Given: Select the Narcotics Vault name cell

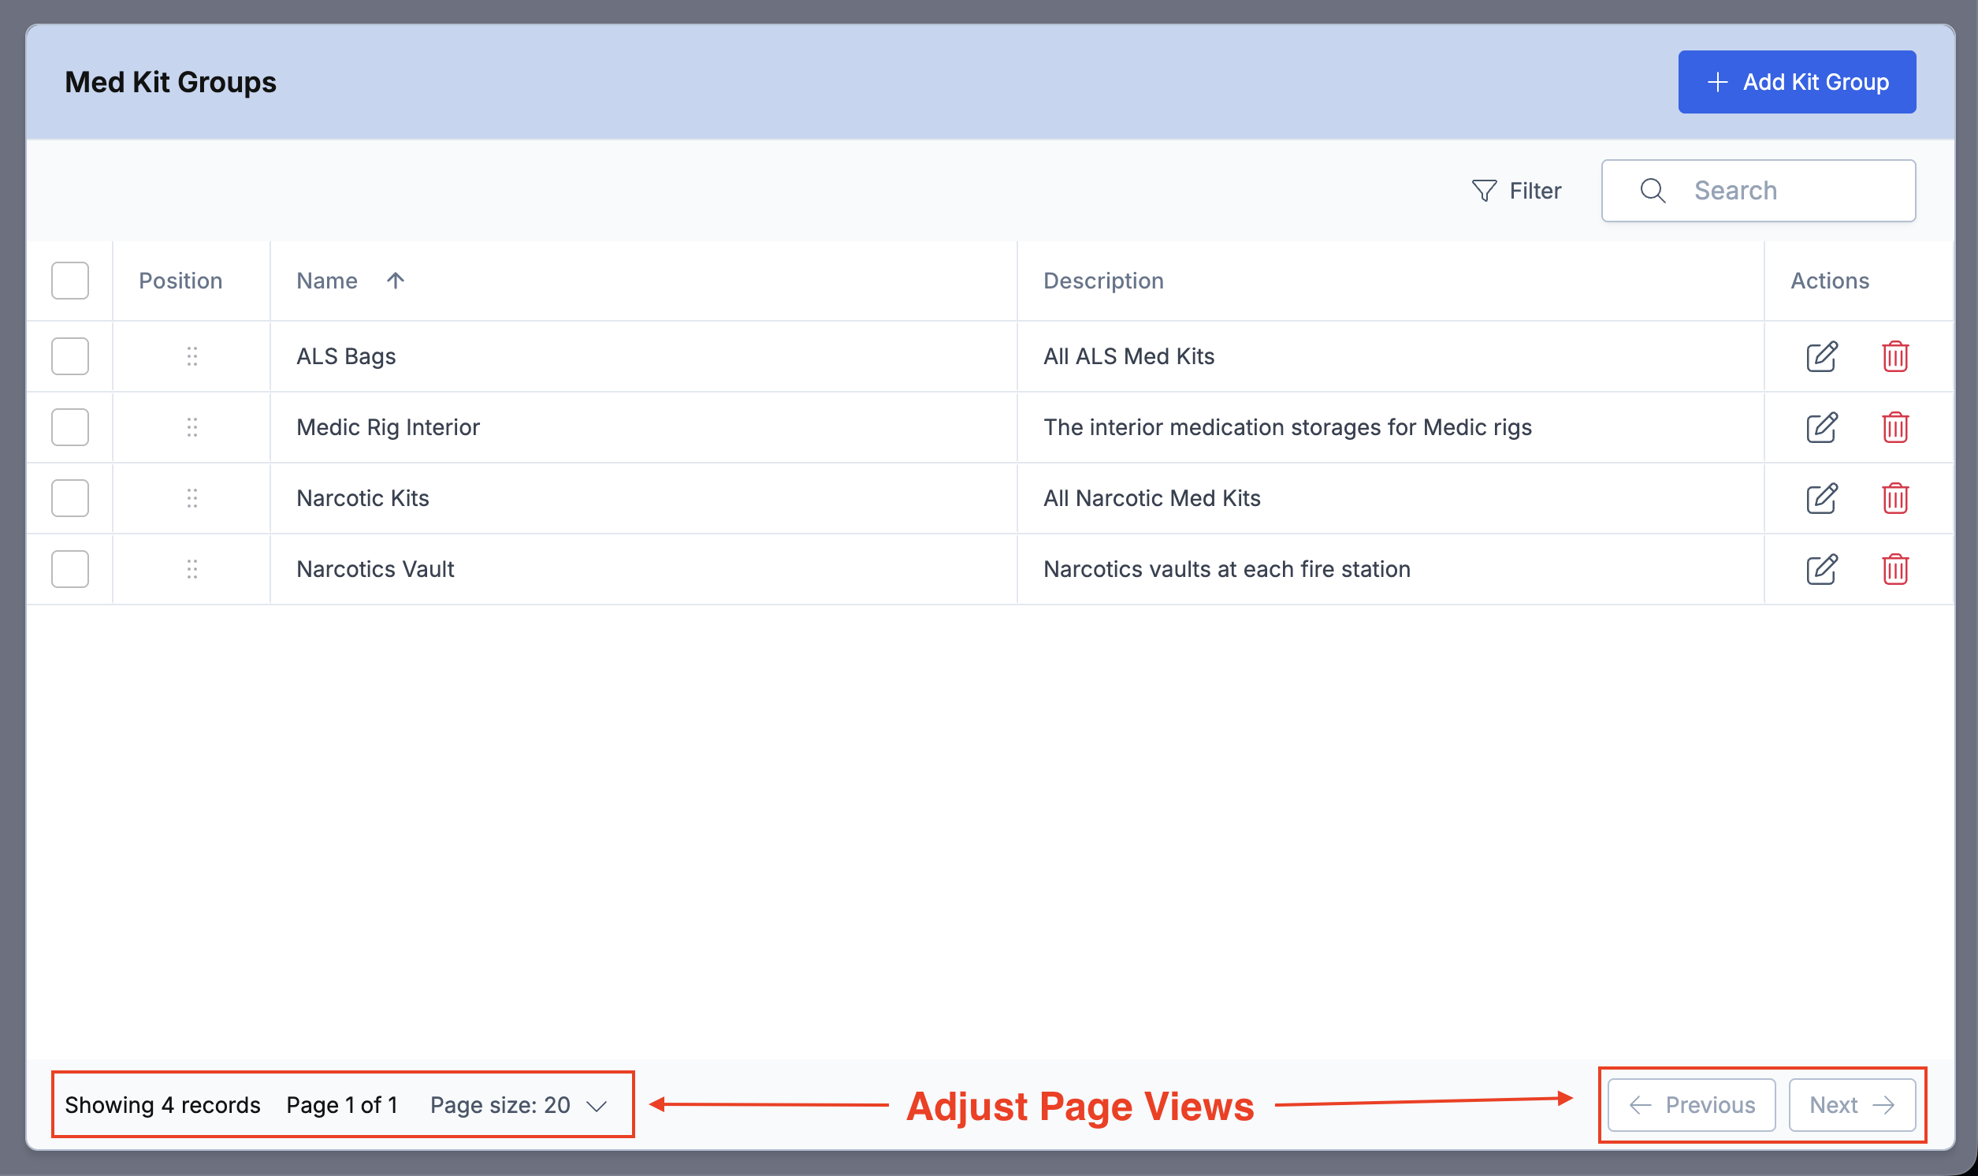Looking at the screenshot, I should [x=375, y=569].
